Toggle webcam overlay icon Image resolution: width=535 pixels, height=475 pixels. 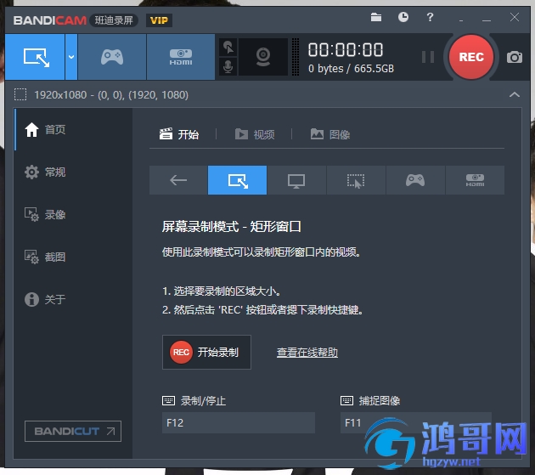[263, 57]
